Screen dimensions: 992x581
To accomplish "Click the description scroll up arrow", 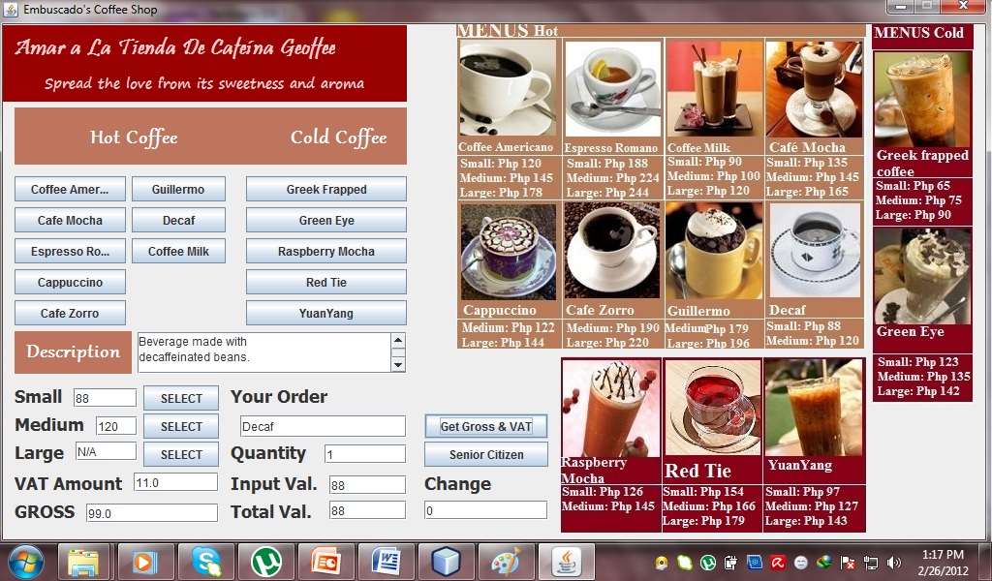I will [398, 340].
